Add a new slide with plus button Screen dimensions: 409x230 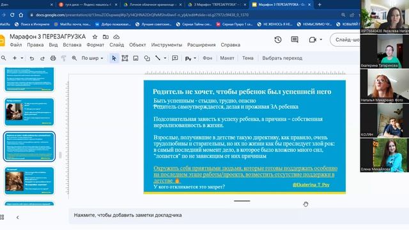15,58
